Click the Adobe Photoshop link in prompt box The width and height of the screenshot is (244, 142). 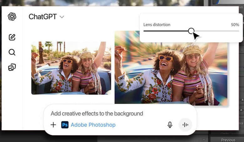coord(93,125)
